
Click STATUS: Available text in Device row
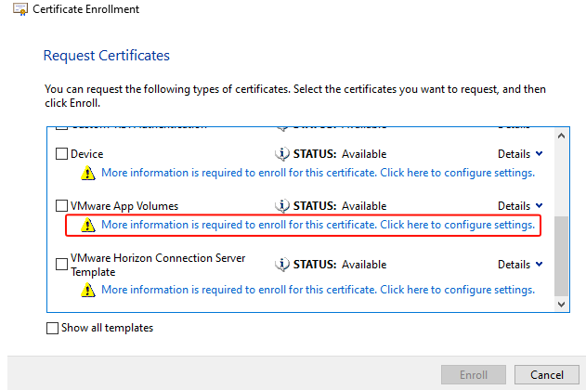click(x=340, y=154)
